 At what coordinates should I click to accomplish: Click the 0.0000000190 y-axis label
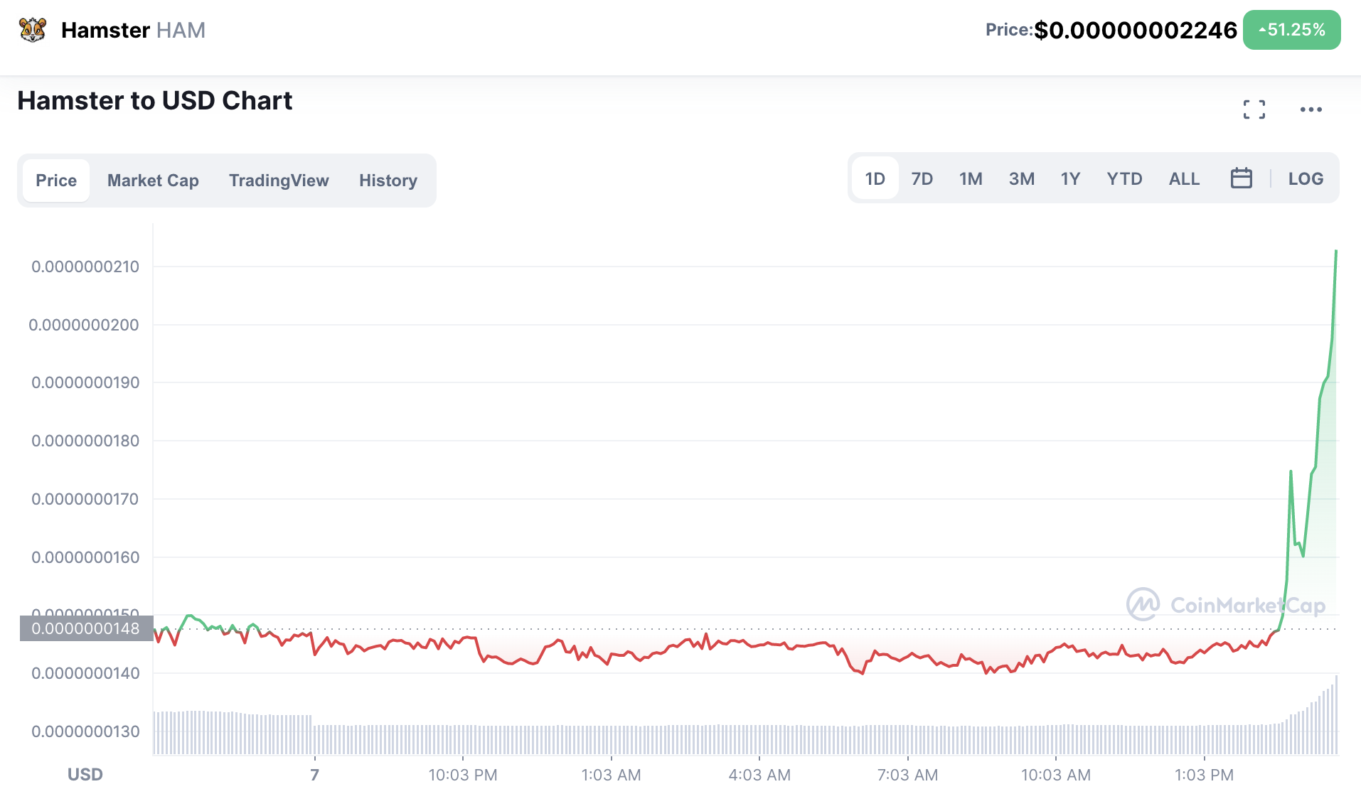click(x=85, y=382)
